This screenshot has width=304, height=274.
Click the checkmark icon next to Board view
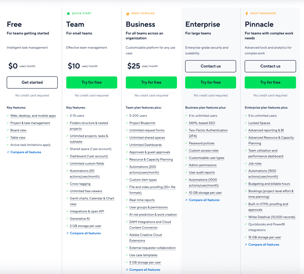(x=8, y=130)
